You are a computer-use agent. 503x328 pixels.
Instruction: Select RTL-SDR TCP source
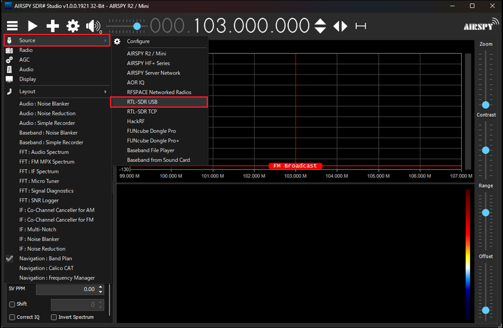tap(160, 112)
